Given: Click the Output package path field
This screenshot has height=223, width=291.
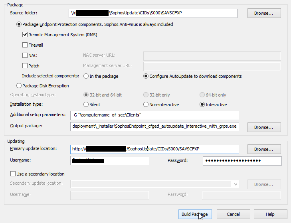Looking at the screenshot, I should pyautogui.click(x=154, y=126).
